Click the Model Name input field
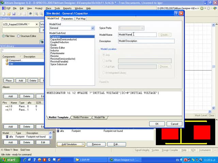 (x=137, y=35)
